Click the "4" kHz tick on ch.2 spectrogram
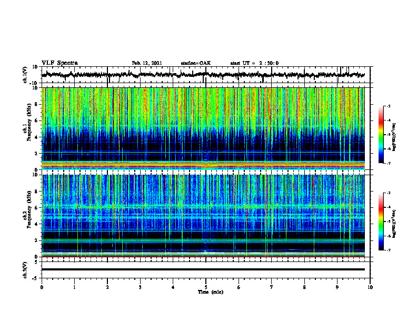The width and height of the screenshot is (417, 322). (x=36, y=224)
